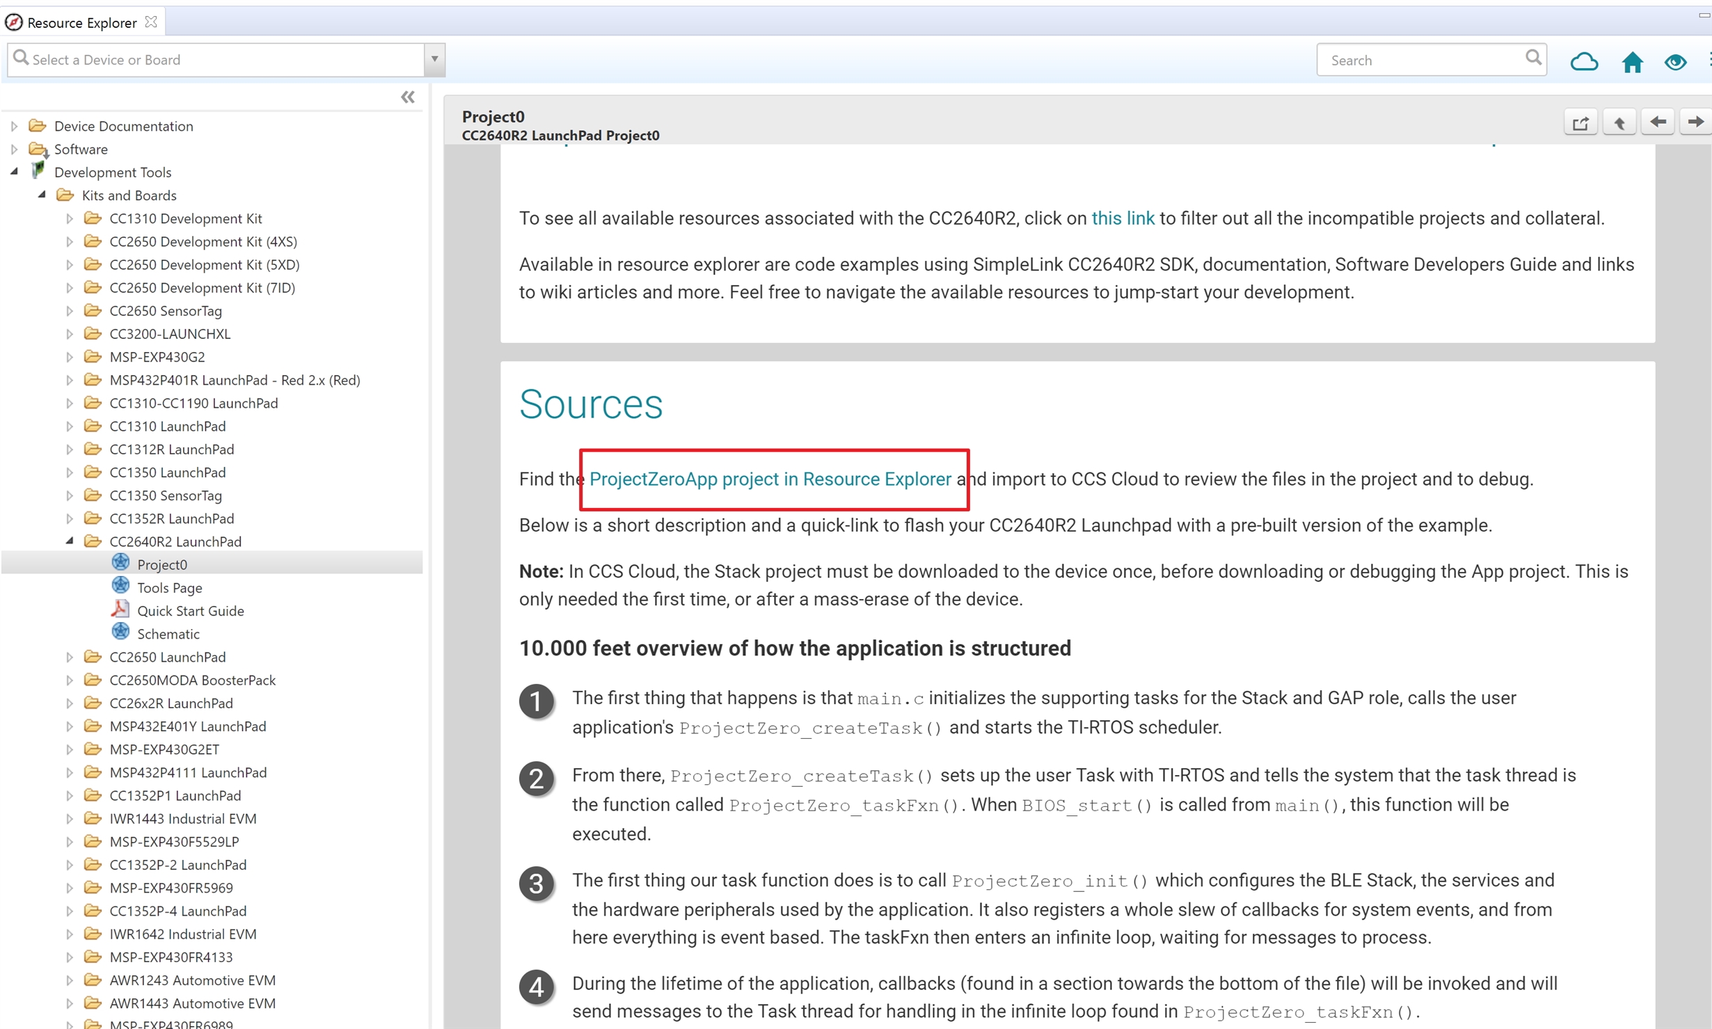Click CC3200-LAUNCHXL folder icon
Screen dimensions: 1712x1029
(x=93, y=333)
